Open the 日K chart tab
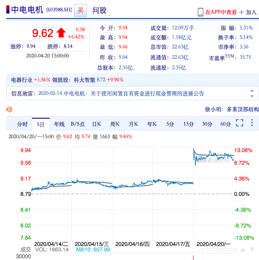The image size is (259, 260). (97, 124)
